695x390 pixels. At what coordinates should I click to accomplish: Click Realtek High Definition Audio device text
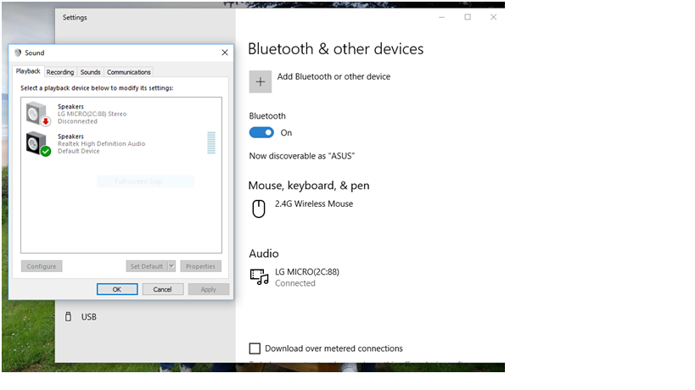pyautogui.click(x=102, y=143)
